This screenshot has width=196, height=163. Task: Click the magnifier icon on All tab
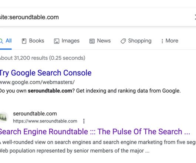click(x=1, y=41)
